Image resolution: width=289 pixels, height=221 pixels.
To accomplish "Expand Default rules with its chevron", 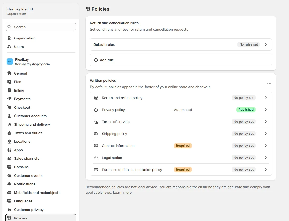I will pos(266,44).
